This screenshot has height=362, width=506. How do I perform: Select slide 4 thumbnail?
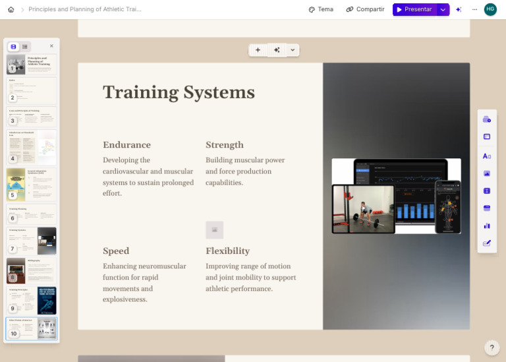(32, 147)
